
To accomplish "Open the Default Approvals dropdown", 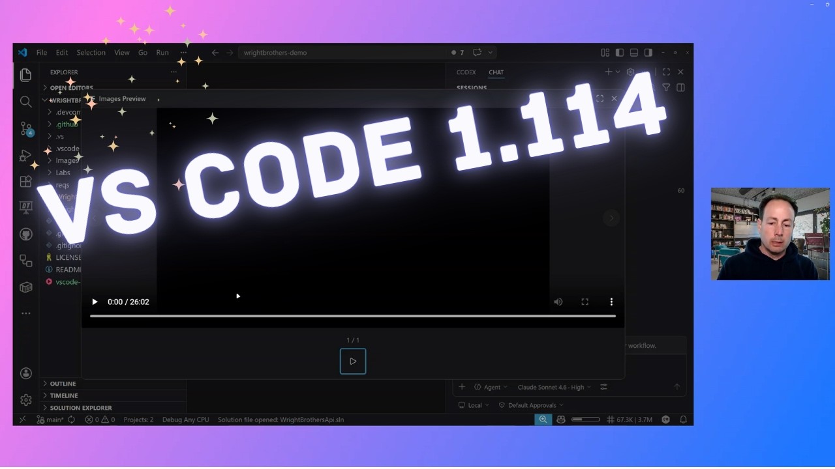I will tap(530, 405).
